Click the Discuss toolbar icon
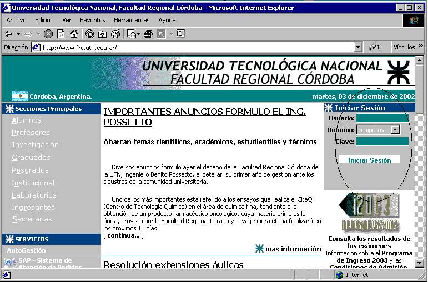This screenshot has width=428, height=282. point(181,34)
